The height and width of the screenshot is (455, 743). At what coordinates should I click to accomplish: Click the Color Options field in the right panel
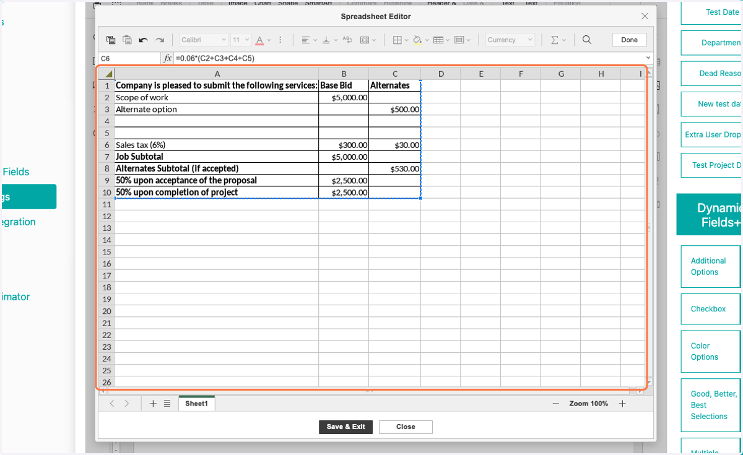point(710,352)
